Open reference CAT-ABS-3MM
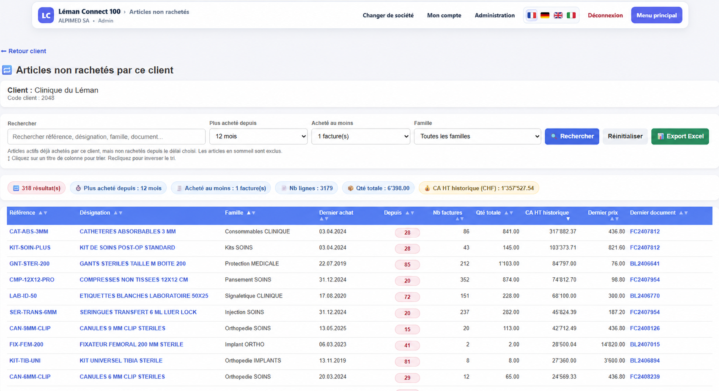Viewport: 719px width, 391px height. point(29,232)
